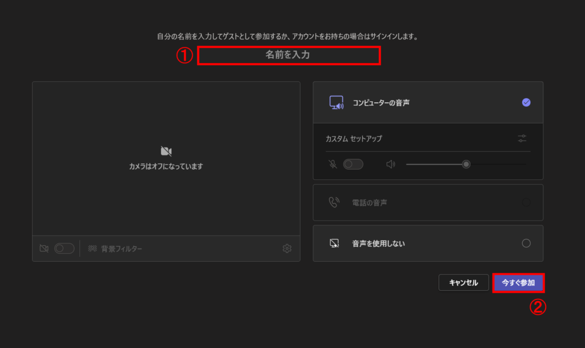Image resolution: width=585 pixels, height=348 pixels.
Task: Click the muted microphone icon
Action: 333,165
